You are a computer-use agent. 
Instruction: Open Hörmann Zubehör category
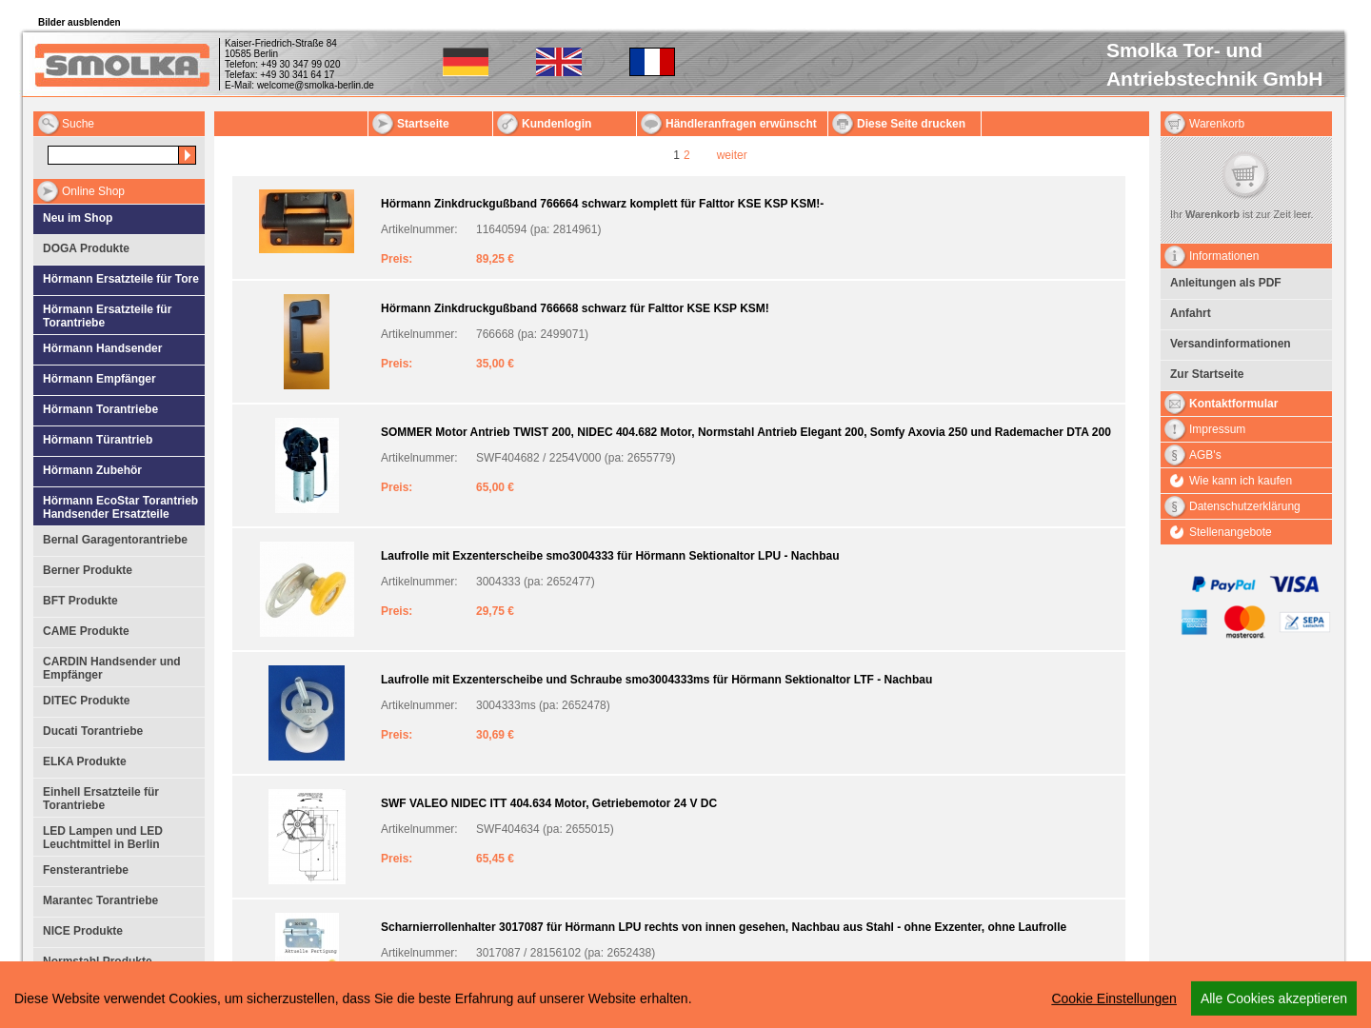[x=119, y=471]
